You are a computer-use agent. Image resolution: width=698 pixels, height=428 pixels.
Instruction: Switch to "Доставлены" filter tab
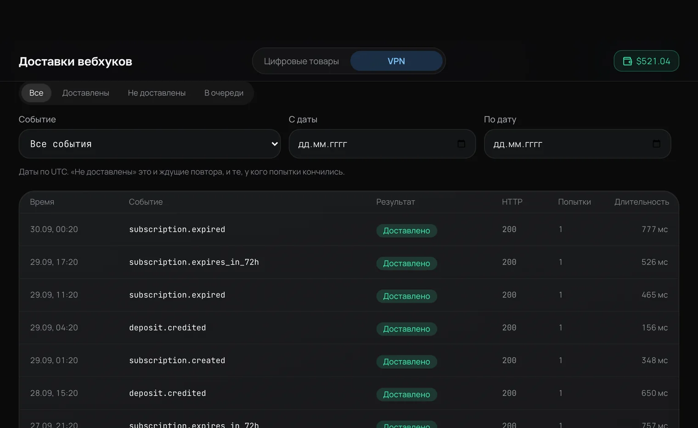coord(86,93)
